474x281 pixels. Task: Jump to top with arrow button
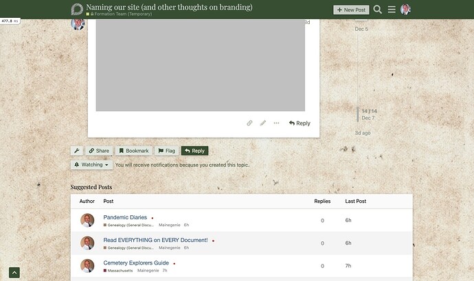point(14,273)
